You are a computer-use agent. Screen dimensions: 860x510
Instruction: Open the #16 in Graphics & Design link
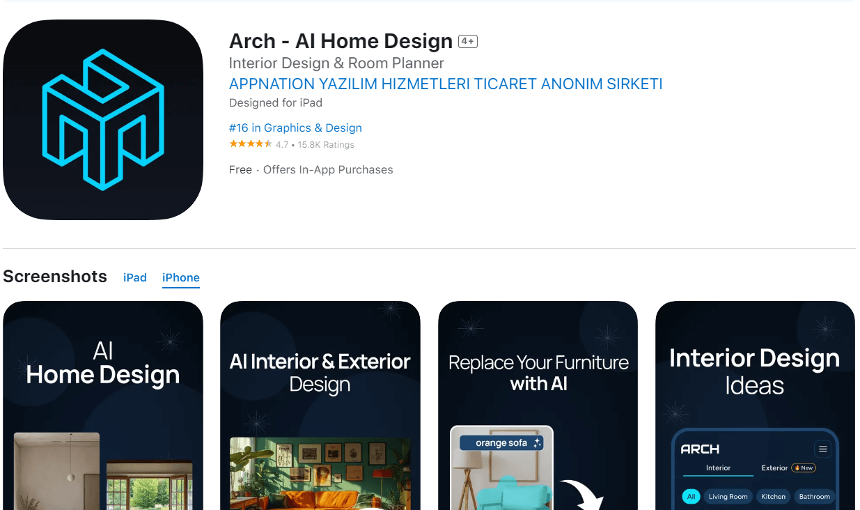[x=295, y=127]
